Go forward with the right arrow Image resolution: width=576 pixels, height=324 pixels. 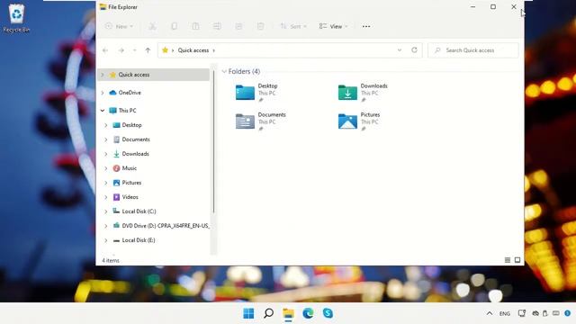point(121,50)
